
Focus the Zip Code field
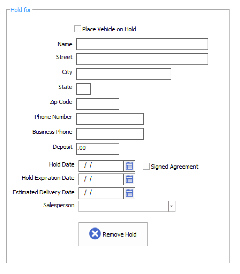pyautogui.click(x=97, y=104)
